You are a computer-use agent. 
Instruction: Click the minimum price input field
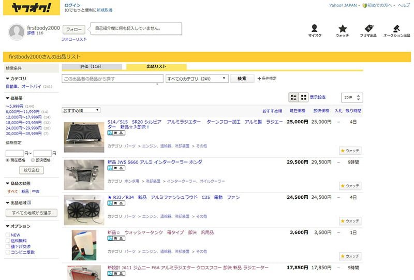point(15,153)
